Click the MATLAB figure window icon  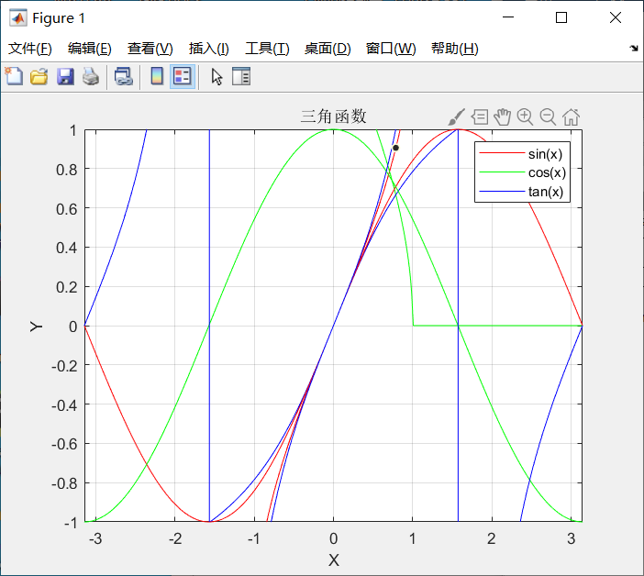(17, 18)
